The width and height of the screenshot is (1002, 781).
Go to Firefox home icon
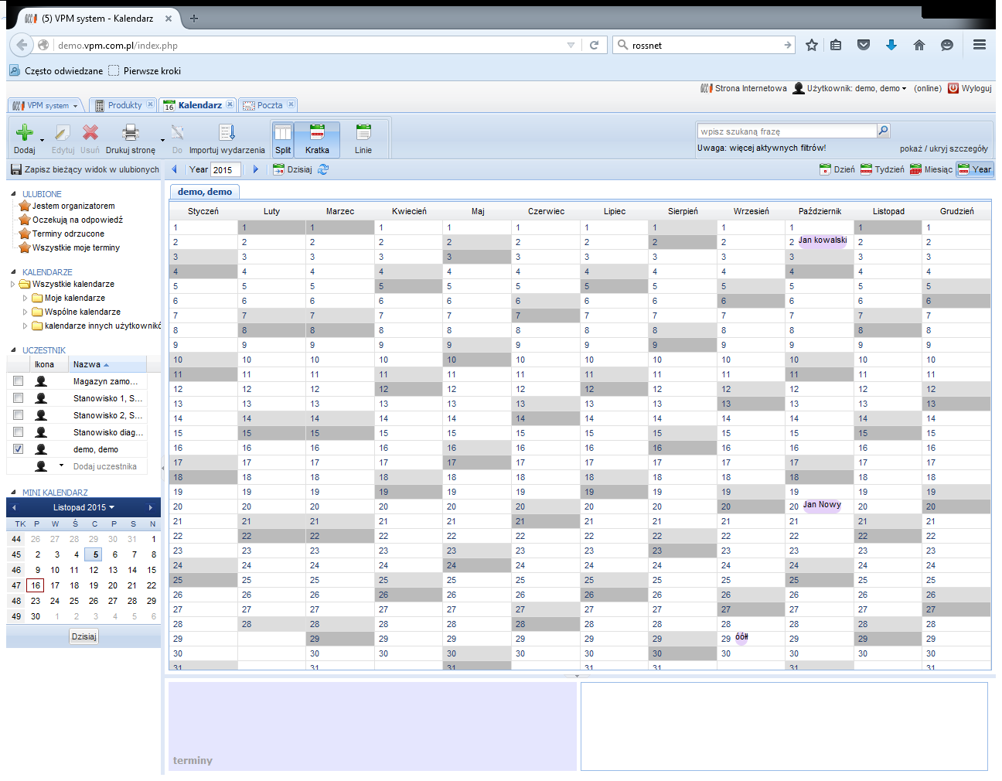click(x=919, y=45)
